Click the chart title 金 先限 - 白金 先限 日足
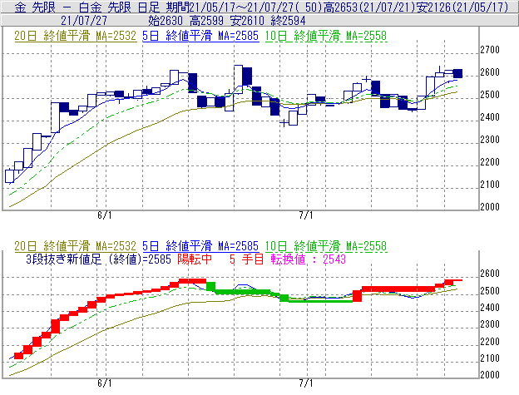The image size is (519, 395). [87, 7]
